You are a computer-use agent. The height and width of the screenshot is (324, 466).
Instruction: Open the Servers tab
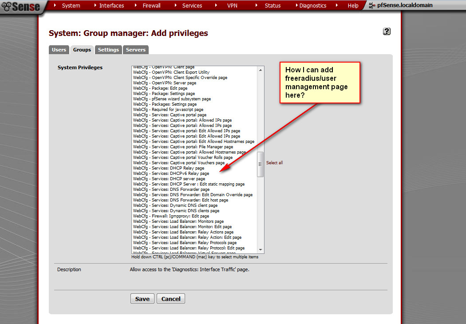135,50
